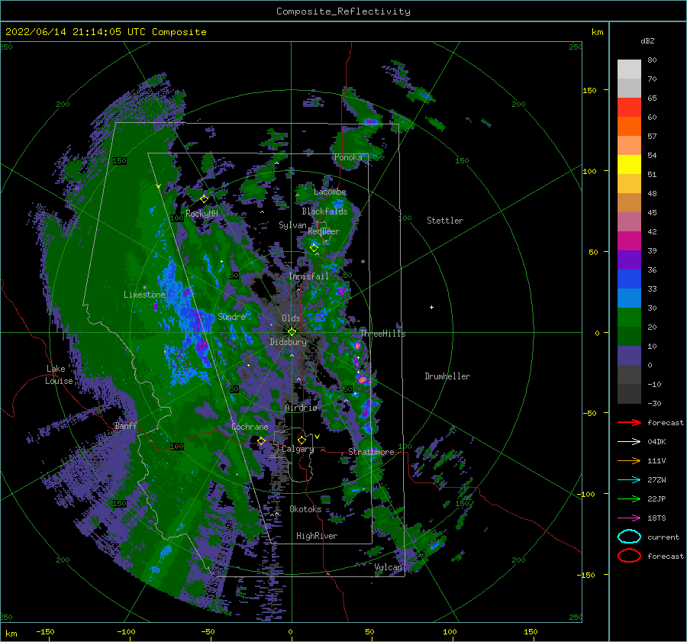
Task: Click the Calgary city label
Action: (x=298, y=449)
